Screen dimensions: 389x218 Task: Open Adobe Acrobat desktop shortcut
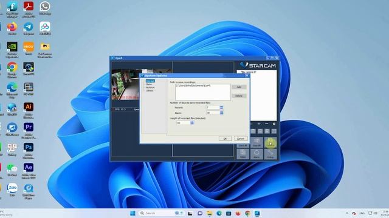pyautogui.click(x=29, y=9)
